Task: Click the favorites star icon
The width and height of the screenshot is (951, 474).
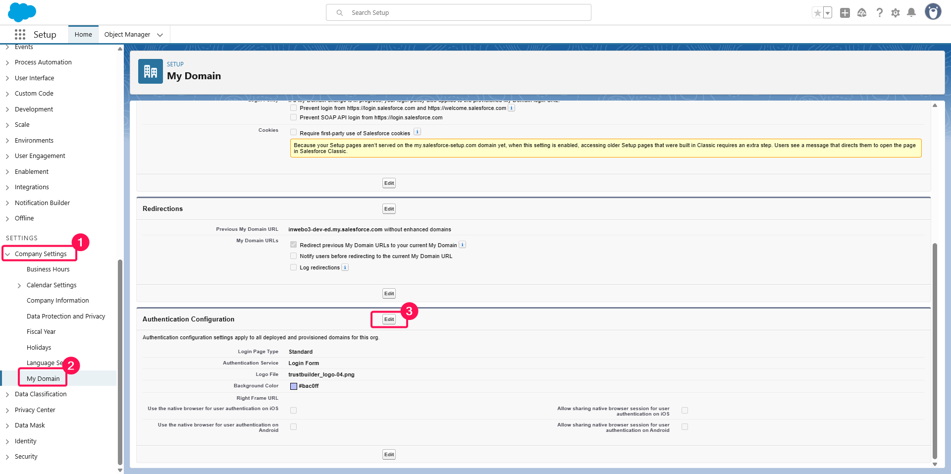Action: point(817,13)
